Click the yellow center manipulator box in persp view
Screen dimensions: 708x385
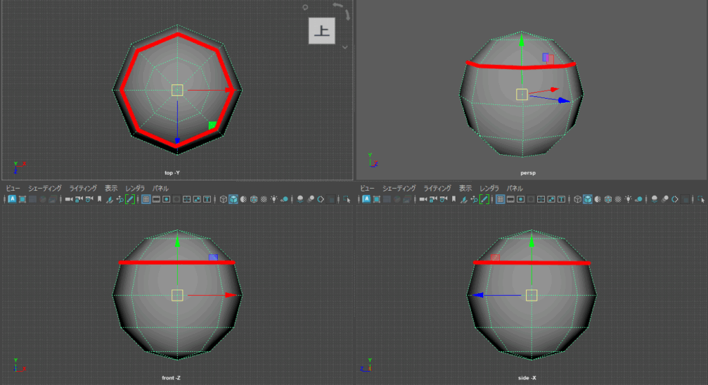522,94
